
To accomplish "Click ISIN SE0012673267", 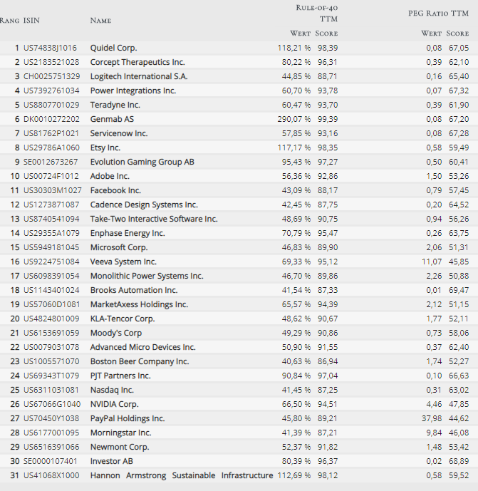I will pos(51,162).
